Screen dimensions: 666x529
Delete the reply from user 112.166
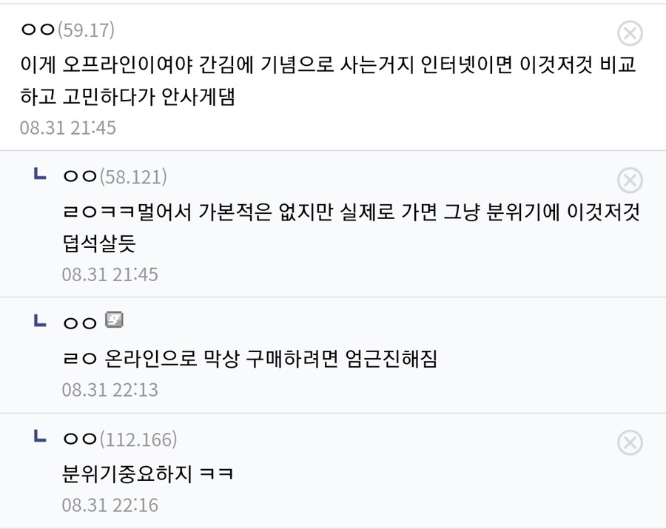630,442
